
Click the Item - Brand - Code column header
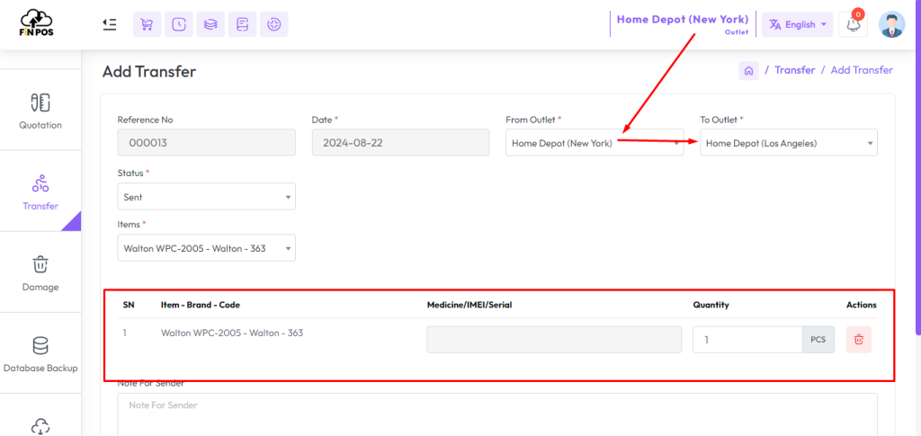tap(201, 305)
